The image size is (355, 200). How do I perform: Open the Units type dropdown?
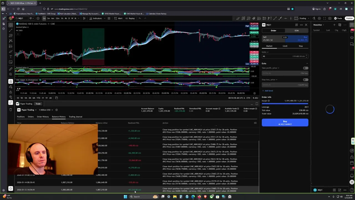click(265, 52)
